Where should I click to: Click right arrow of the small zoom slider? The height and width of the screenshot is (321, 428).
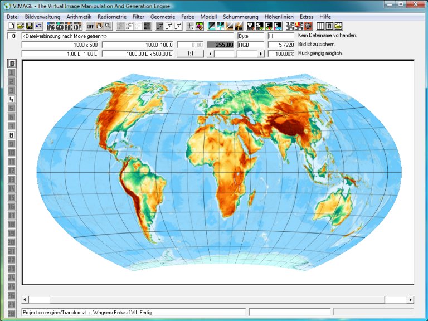click(260, 53)
